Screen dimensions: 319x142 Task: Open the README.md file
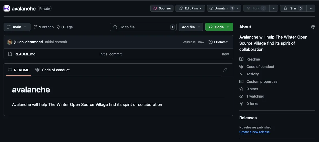(x=25, y=54)
